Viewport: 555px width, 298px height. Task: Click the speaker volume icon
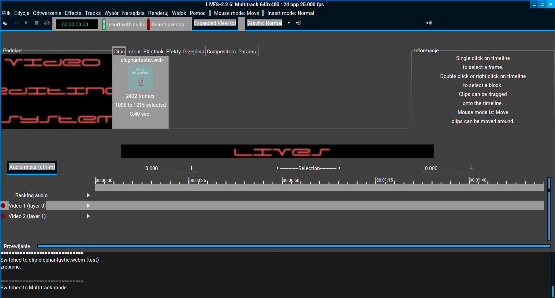pos(429,23)
